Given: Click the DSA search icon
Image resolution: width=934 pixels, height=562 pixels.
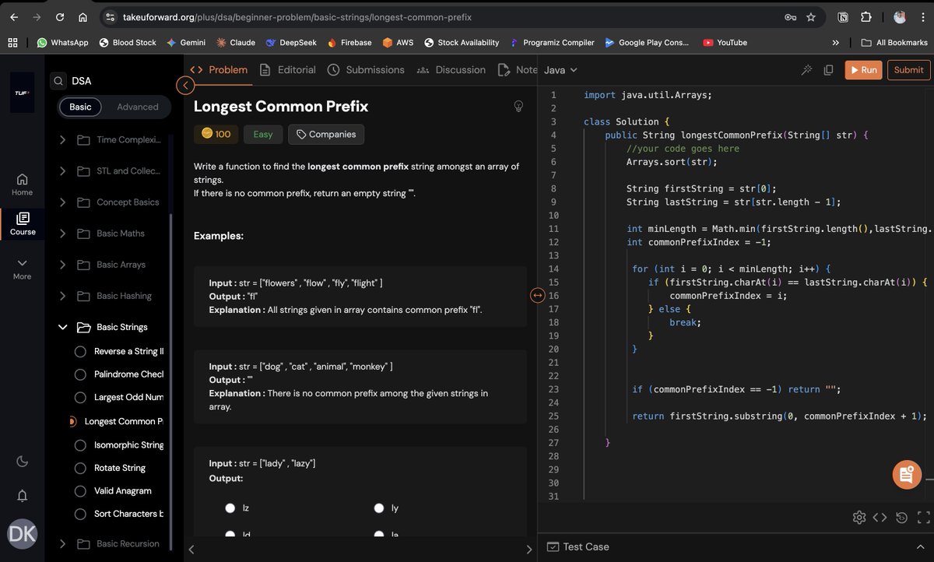Looking at the screenshot, I should pyautogui.click(x=58, y=80).
